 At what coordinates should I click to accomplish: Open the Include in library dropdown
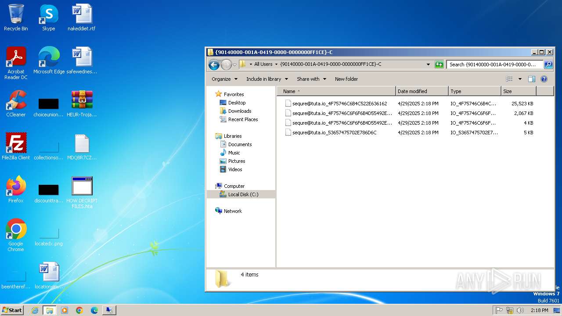267,79
